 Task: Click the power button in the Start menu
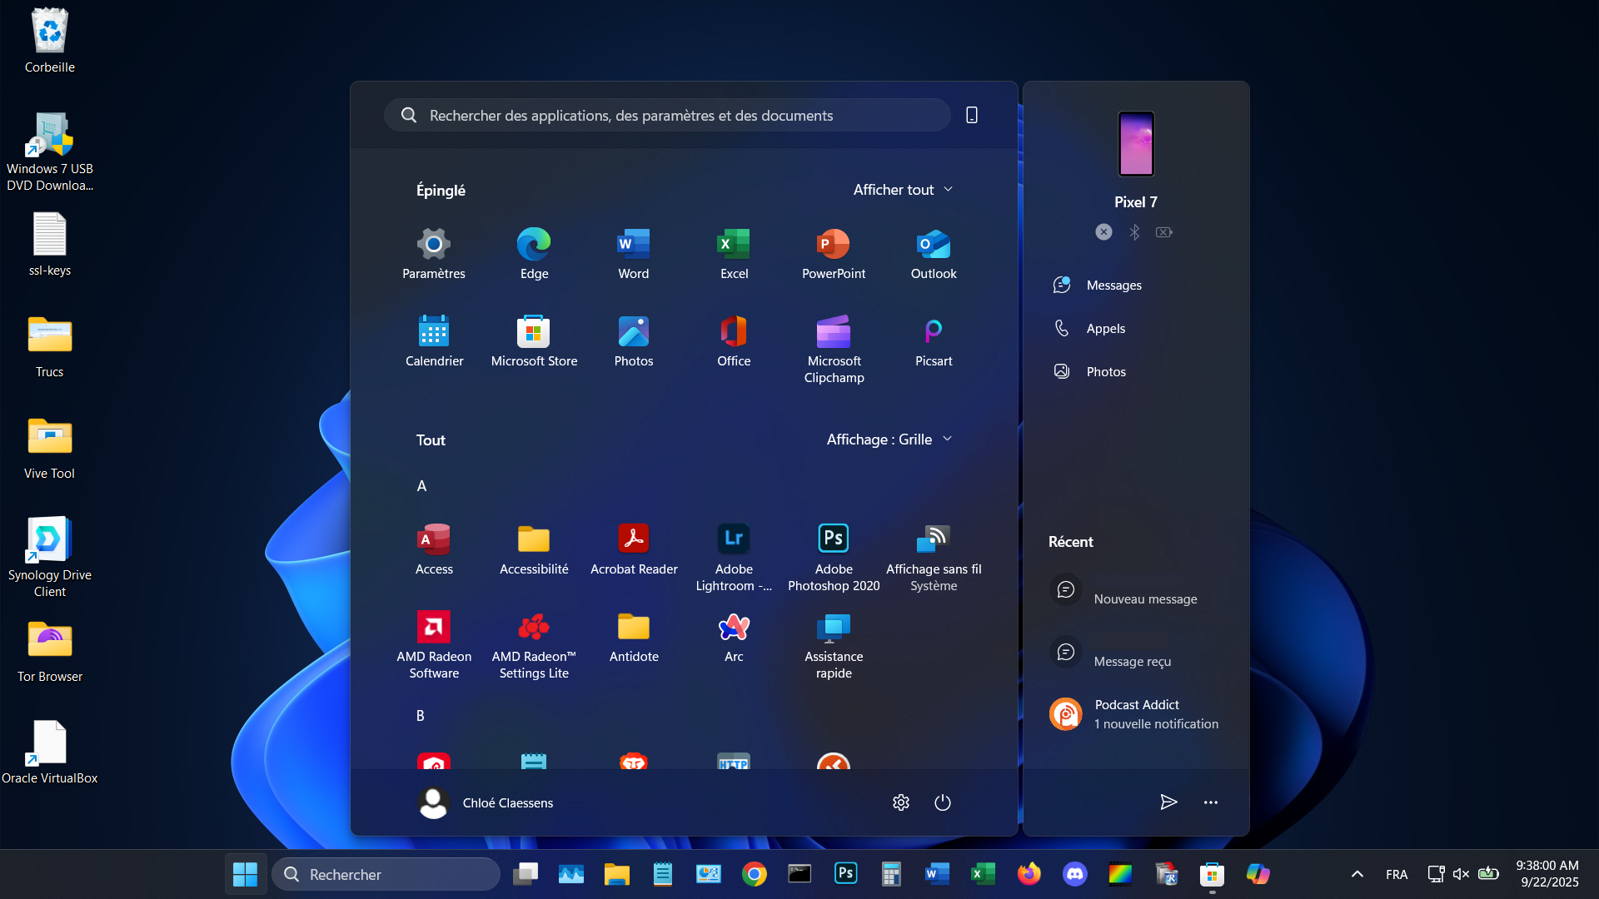(x=942, y=802)
